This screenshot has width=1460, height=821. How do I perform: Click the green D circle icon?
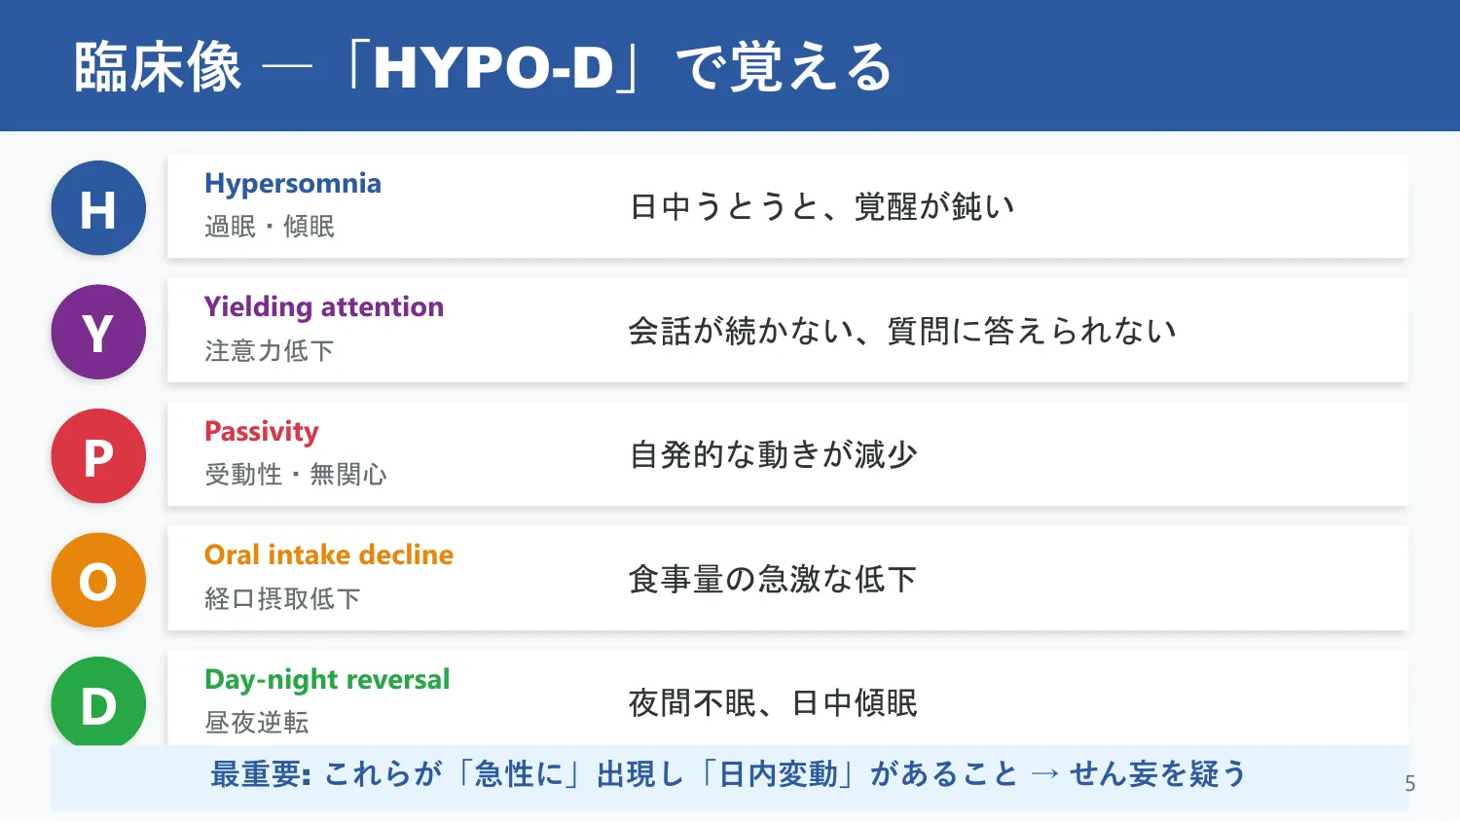point(98,701)
